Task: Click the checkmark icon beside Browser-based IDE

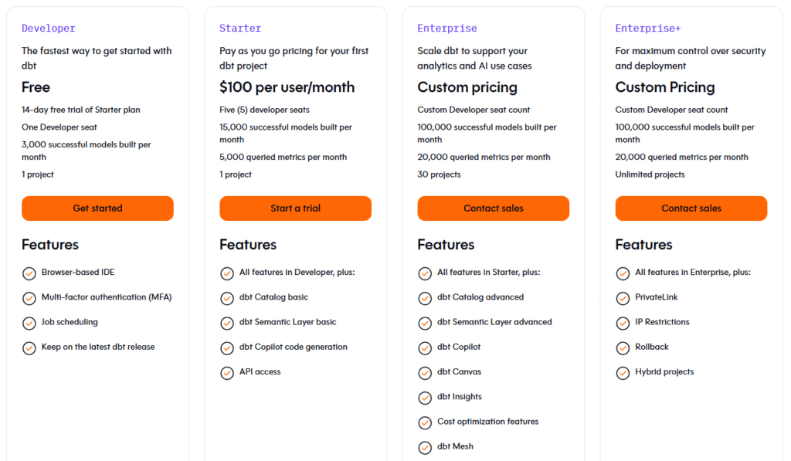Action: tap(29, 273)
